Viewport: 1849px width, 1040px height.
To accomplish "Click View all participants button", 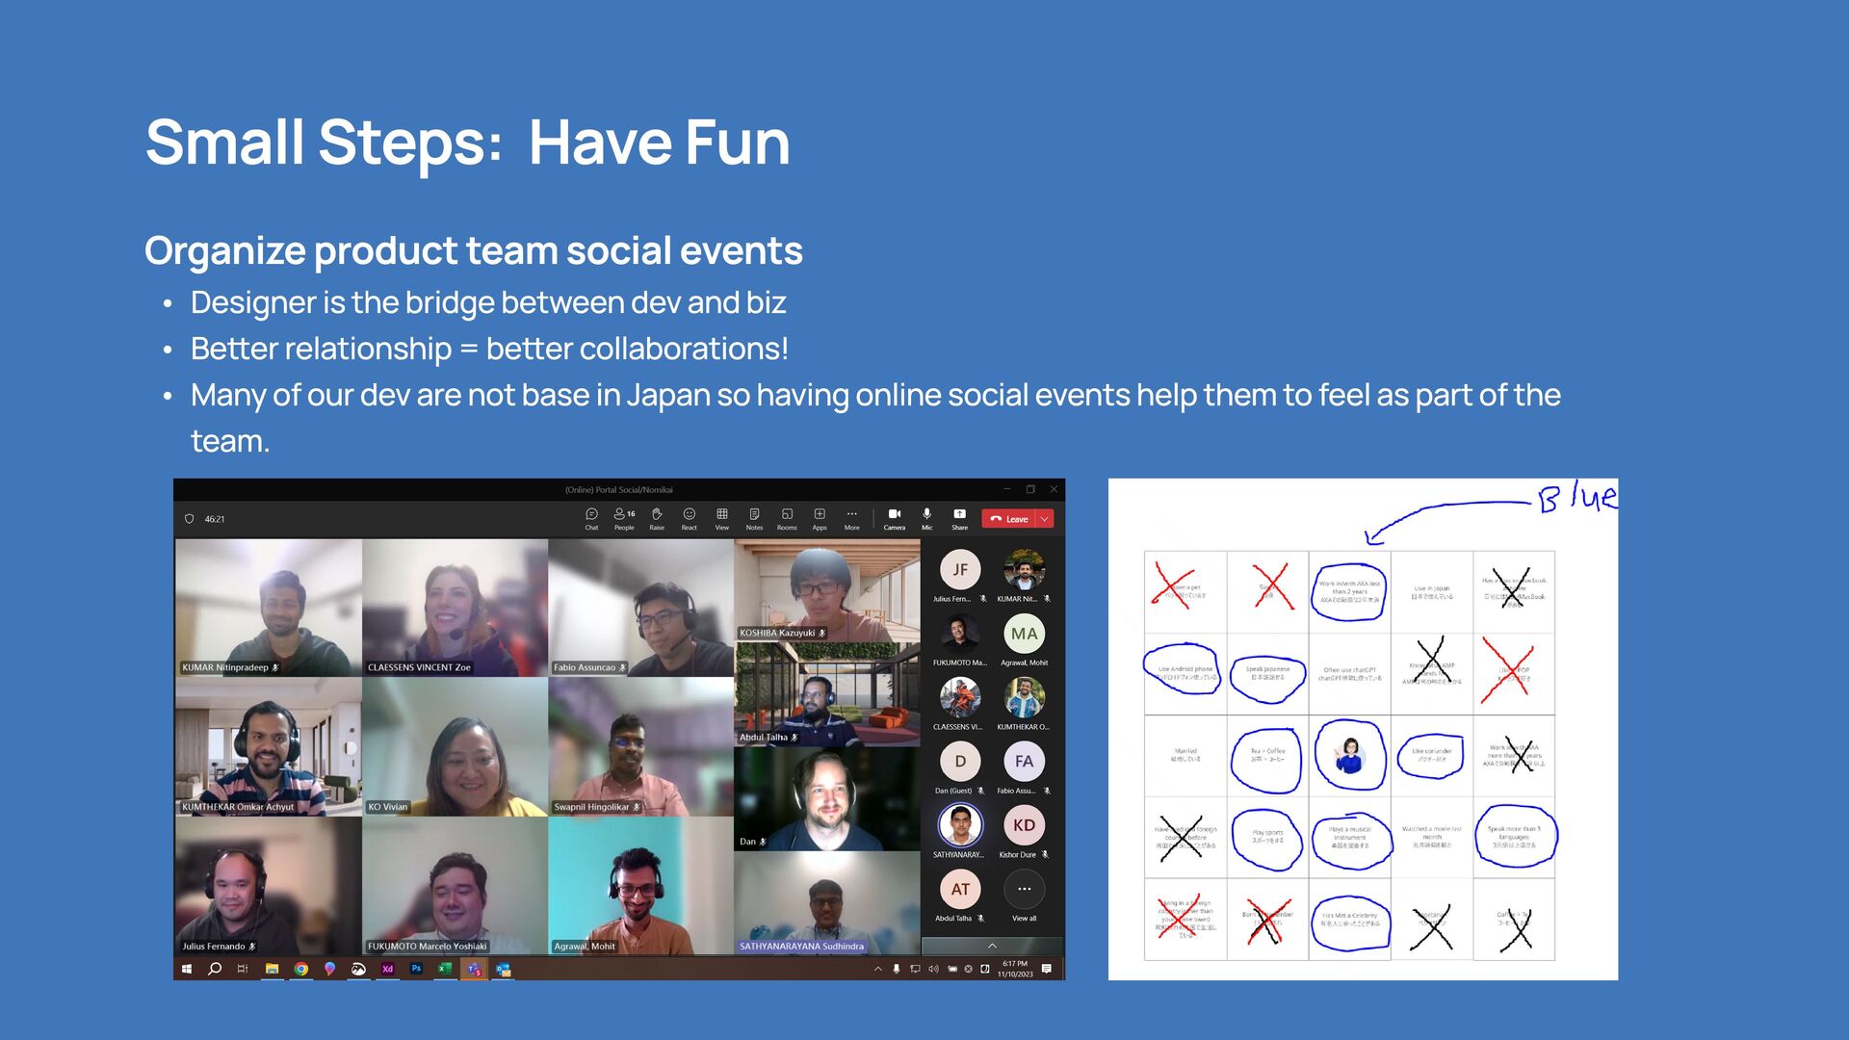I will point(1024,891).
